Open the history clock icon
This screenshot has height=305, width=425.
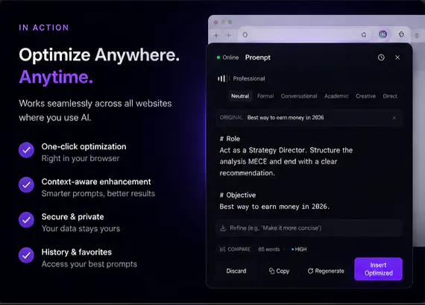tap(381, 57)
